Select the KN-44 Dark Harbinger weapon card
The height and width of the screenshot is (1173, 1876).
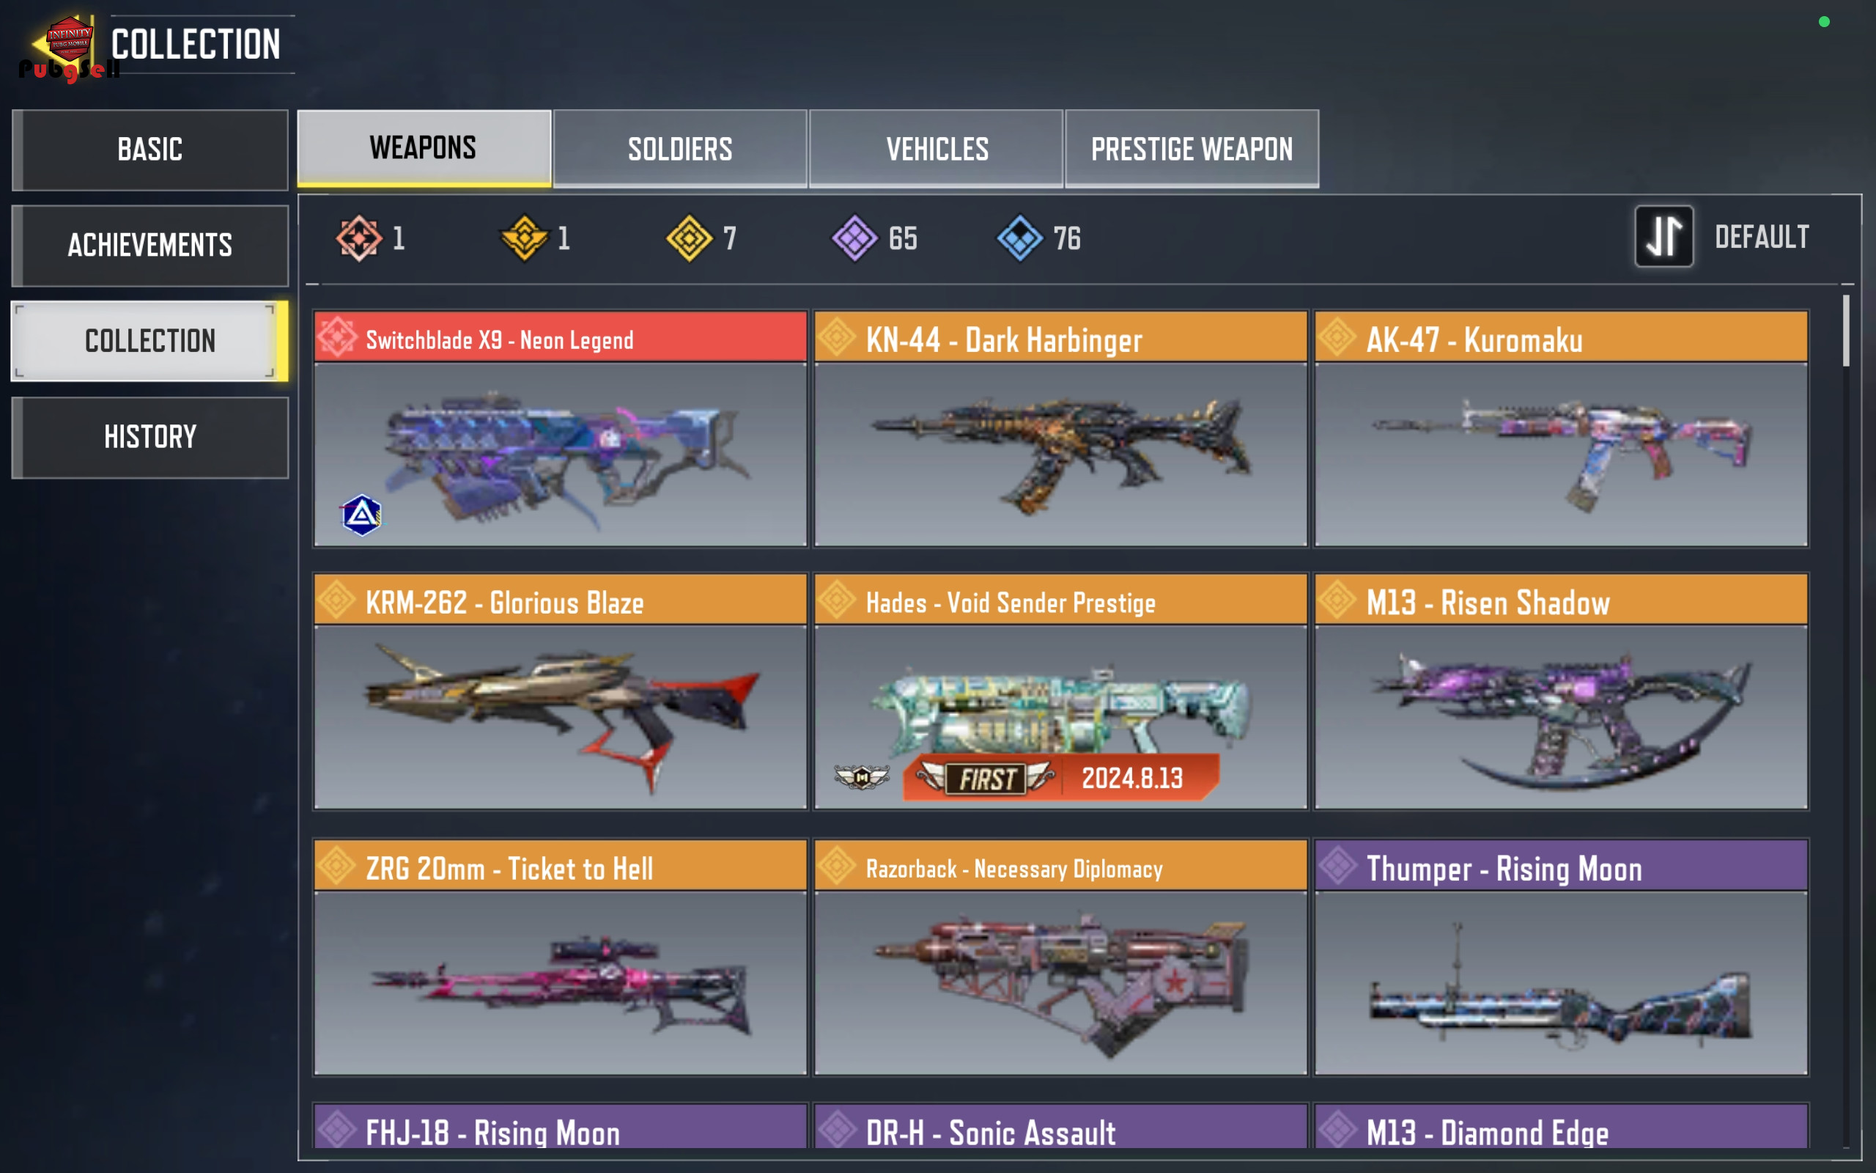point(1060,429)
